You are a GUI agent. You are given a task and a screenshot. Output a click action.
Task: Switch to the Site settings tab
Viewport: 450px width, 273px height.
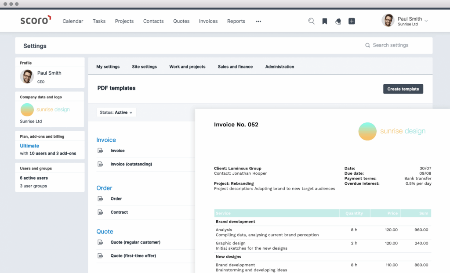click(144, 67)
